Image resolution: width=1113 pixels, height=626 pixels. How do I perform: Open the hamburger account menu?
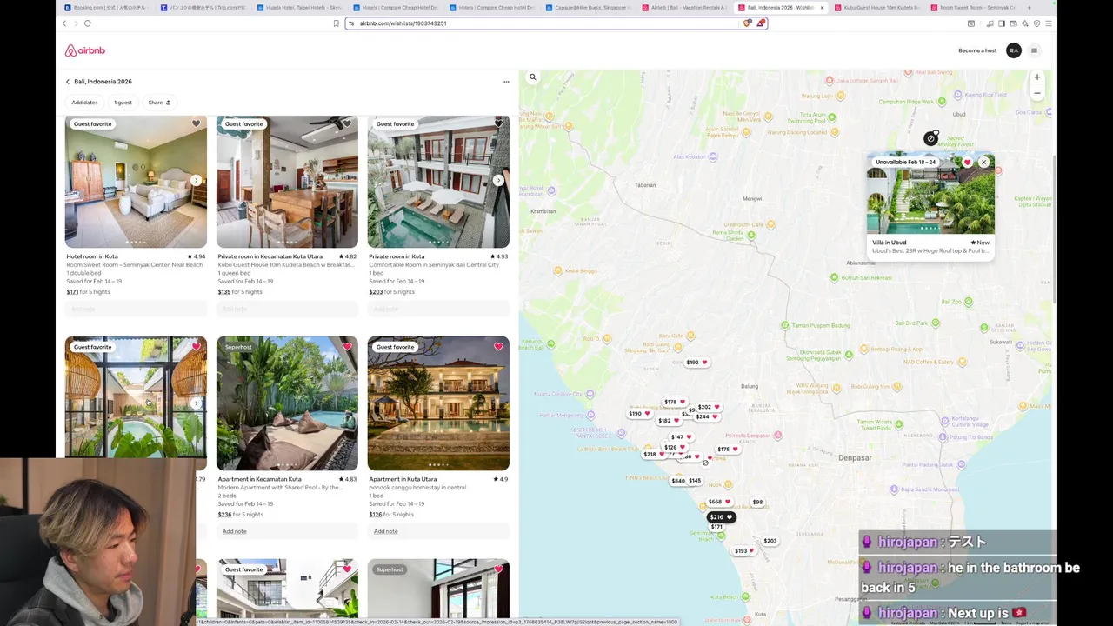[1034, 50]
